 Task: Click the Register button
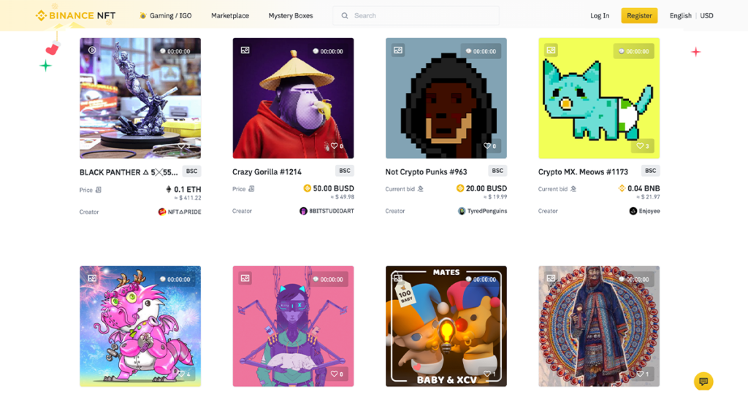639,16
